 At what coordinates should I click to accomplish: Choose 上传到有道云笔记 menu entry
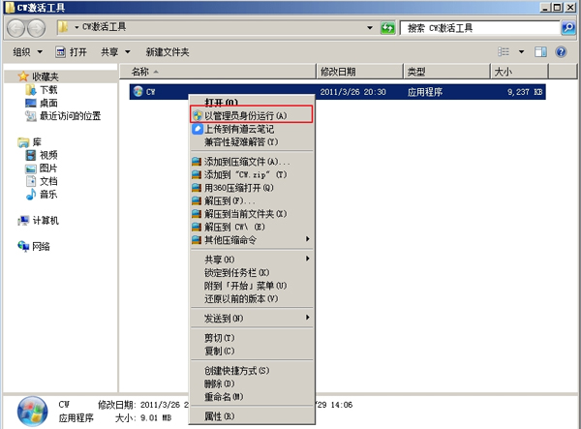point(252,129)
